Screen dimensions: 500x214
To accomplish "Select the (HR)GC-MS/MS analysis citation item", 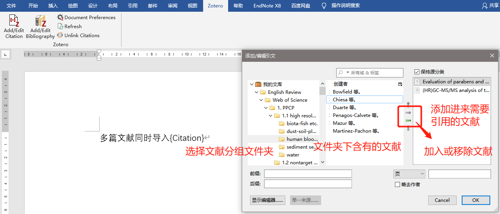I will pos(452,90).
